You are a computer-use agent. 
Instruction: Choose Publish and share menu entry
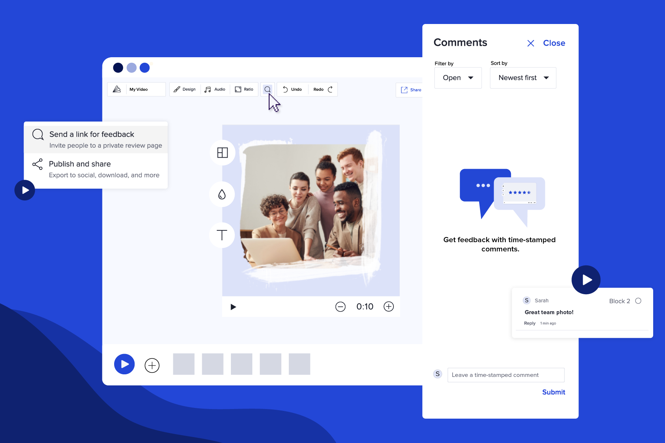coord(96,169)
